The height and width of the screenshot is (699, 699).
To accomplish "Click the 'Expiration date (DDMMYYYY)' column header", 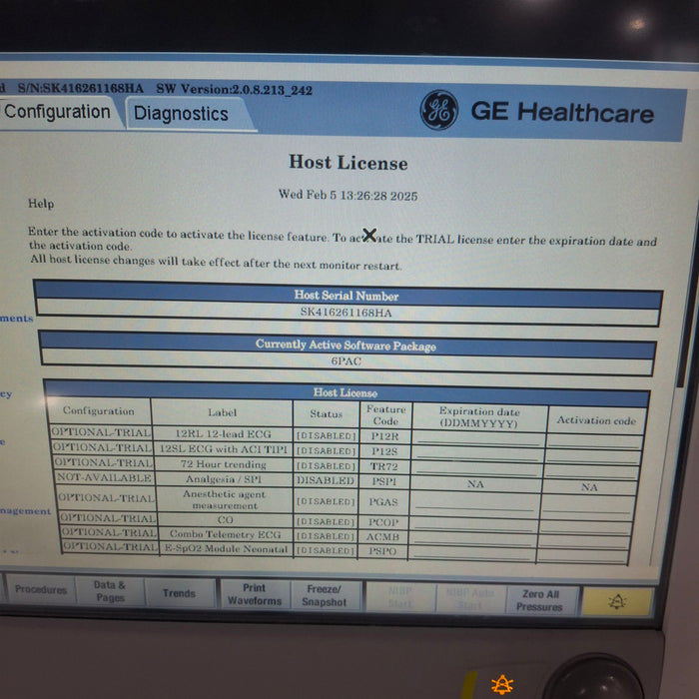I will tap(479, 417).
